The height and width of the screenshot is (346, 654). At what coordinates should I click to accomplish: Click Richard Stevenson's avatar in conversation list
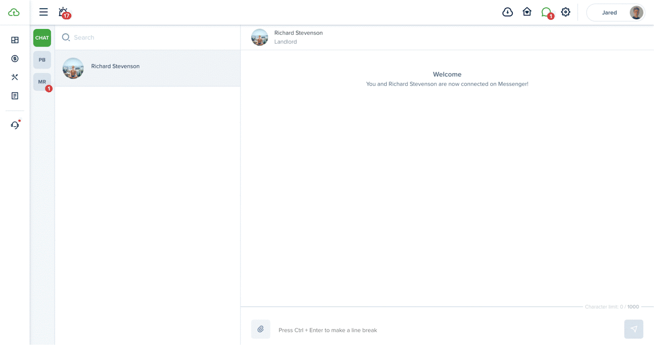[73, 68]
